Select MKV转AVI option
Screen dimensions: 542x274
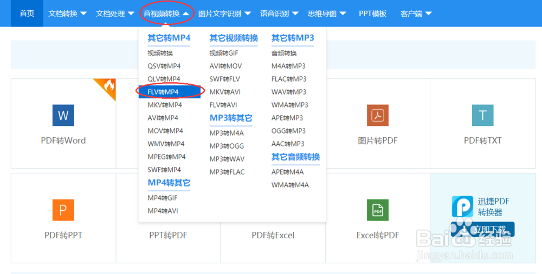pyautogui.click(x=225, y=92)
